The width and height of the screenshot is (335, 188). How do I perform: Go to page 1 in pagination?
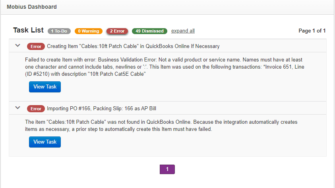point(167,169)
